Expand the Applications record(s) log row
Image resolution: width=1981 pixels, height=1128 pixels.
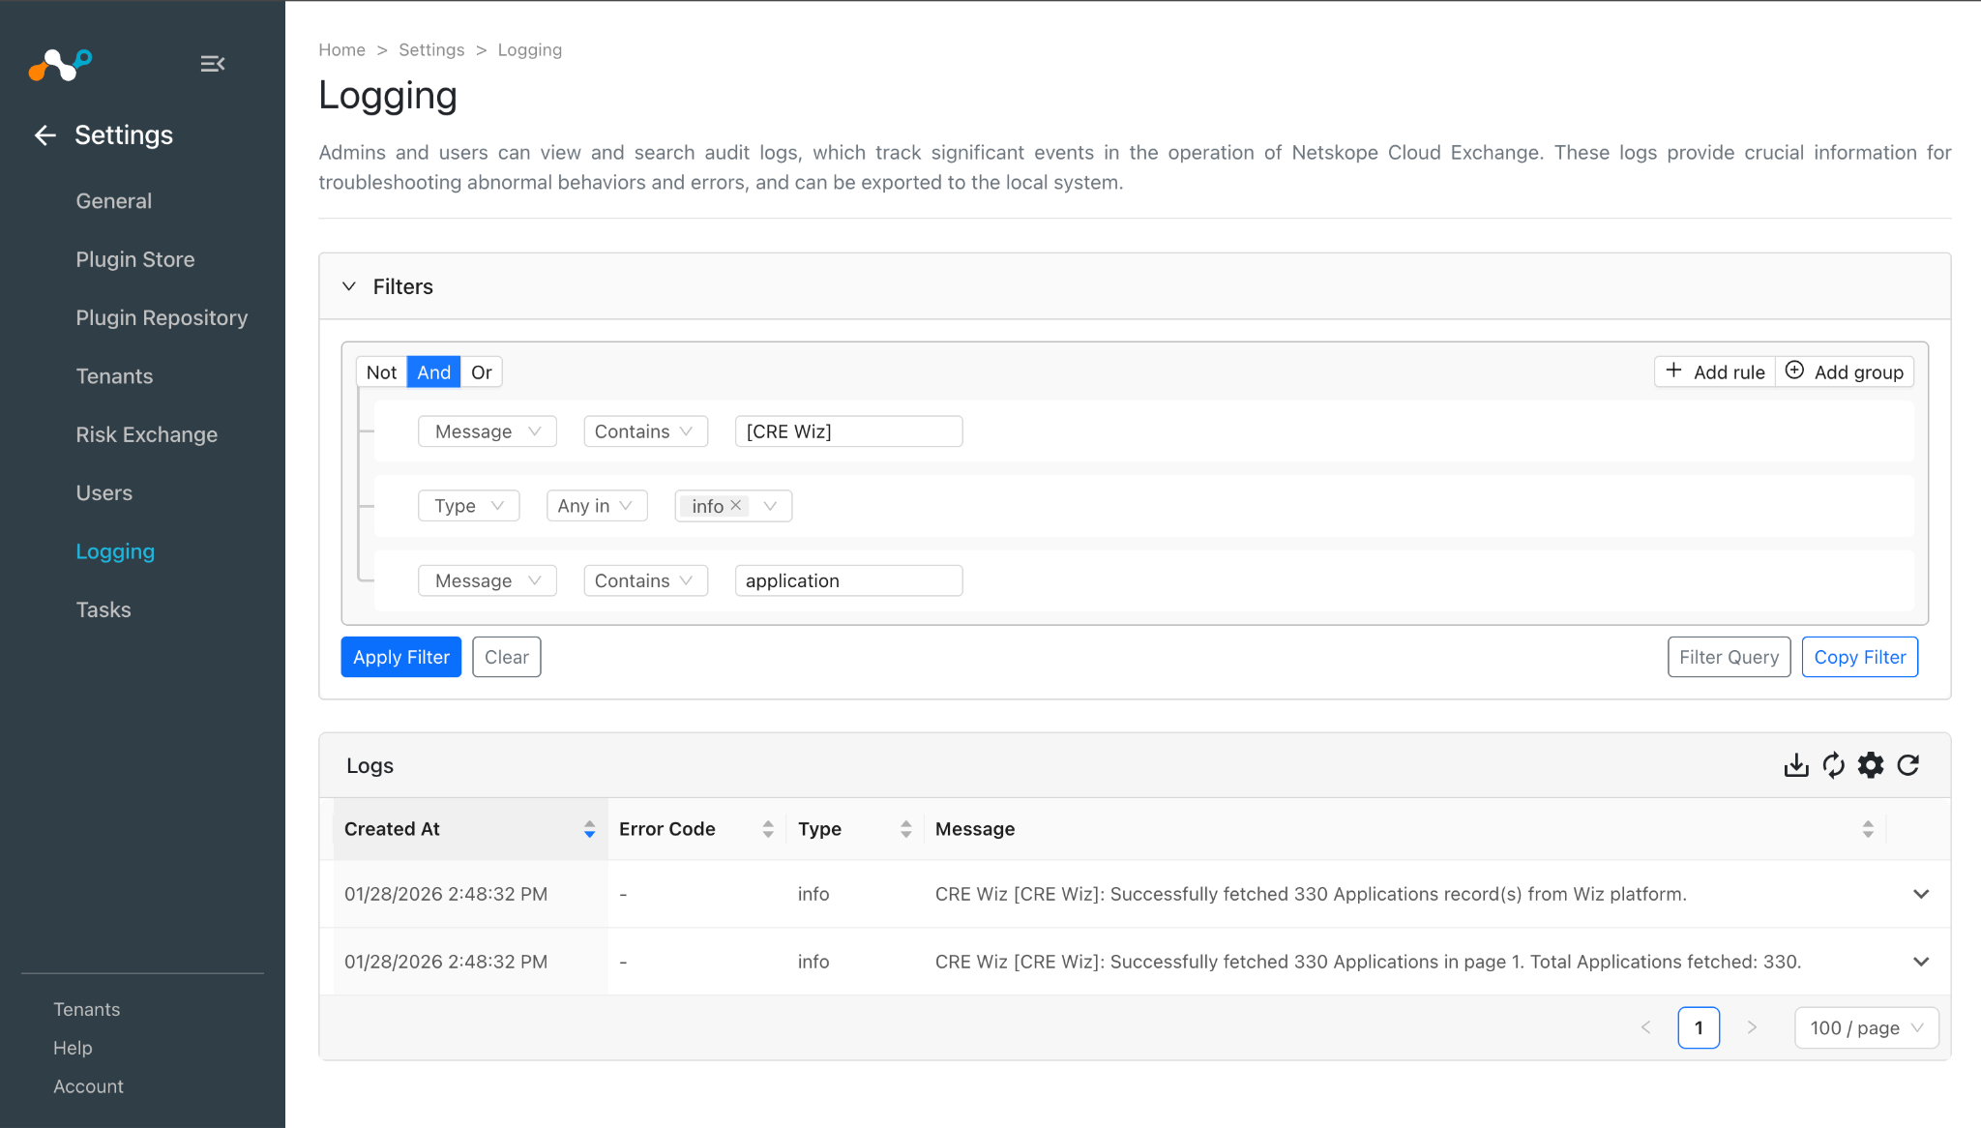1921,894
